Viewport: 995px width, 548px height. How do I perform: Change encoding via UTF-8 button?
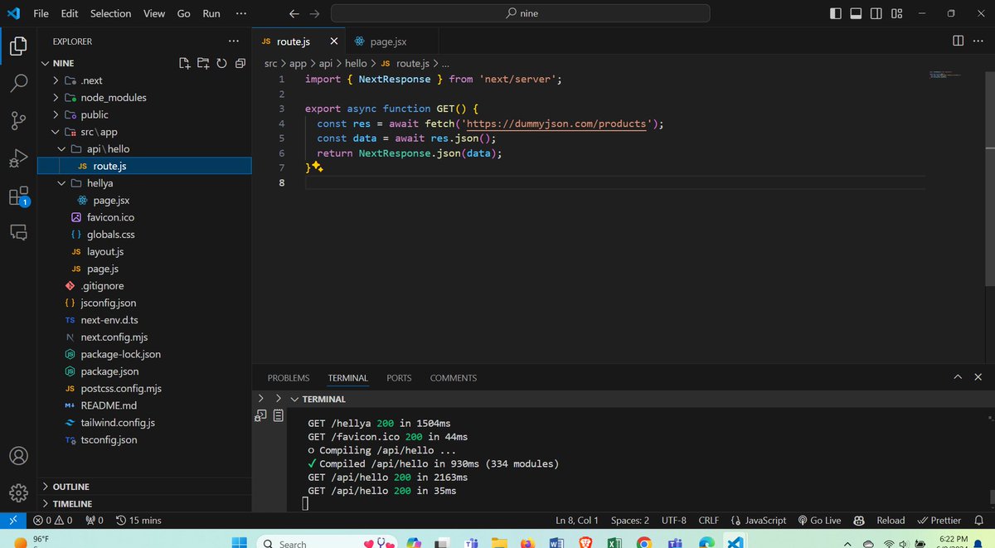pos(674,520)
